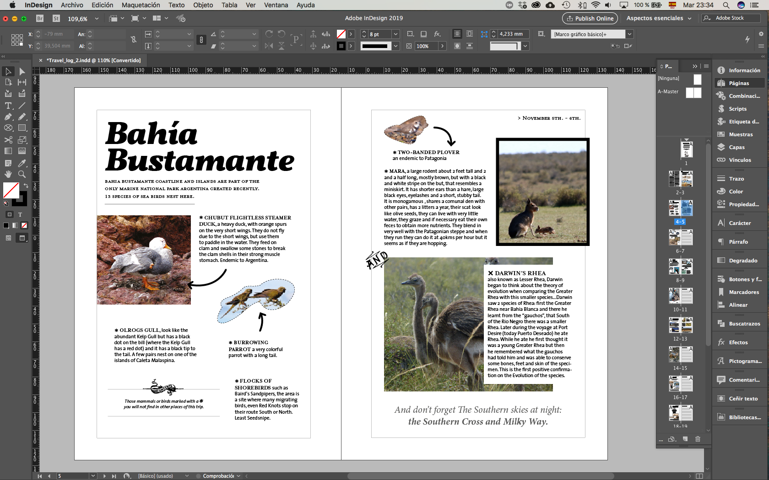Image resolution: width=769 pixels, height=480 pixels.
Task: Select the Zoom tool
Action: (x=22, y=174)
